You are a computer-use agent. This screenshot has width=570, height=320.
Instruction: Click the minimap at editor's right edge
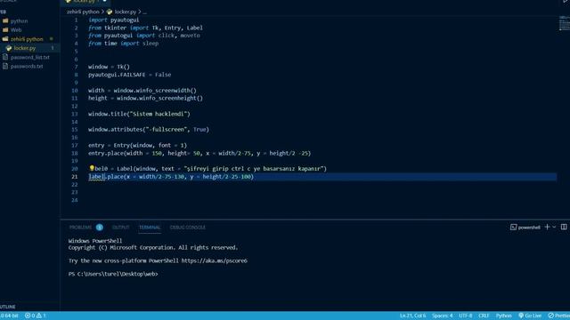564,24
